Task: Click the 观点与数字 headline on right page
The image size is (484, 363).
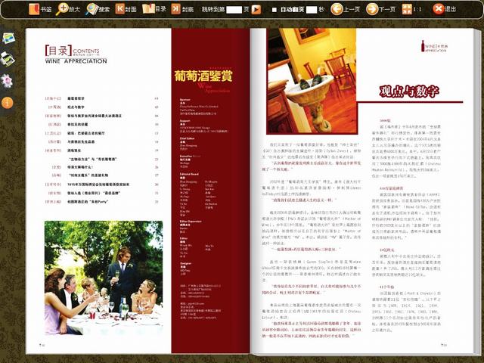Action: [x=409, y=92]
